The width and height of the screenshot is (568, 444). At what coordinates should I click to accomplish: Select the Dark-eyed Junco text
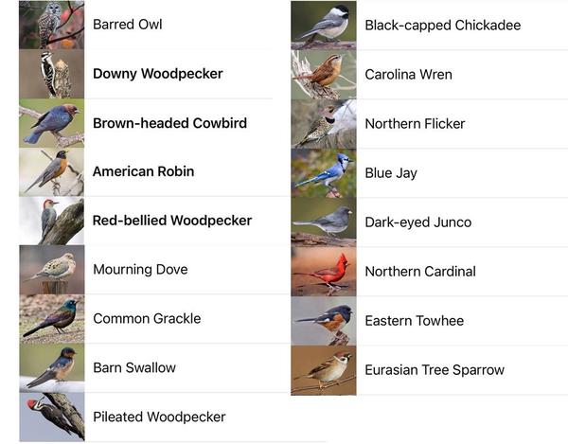click(x=417, y=222)
